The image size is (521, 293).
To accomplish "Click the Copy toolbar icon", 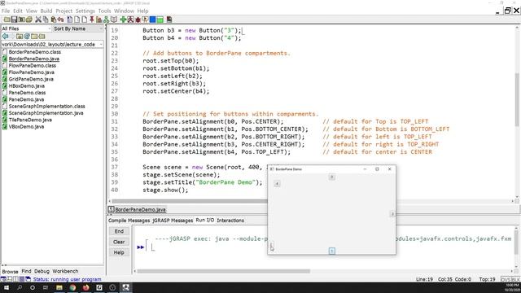I will tap(46, 20).
